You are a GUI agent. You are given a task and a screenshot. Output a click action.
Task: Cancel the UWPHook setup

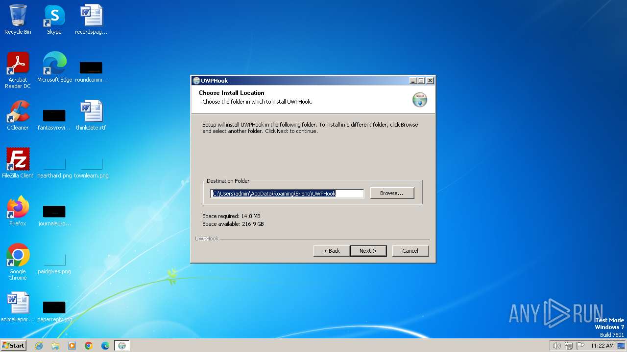click(x=410, y=251)
